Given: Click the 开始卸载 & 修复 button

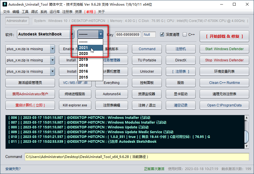Looking at the screenshot, I should point(224,36).
